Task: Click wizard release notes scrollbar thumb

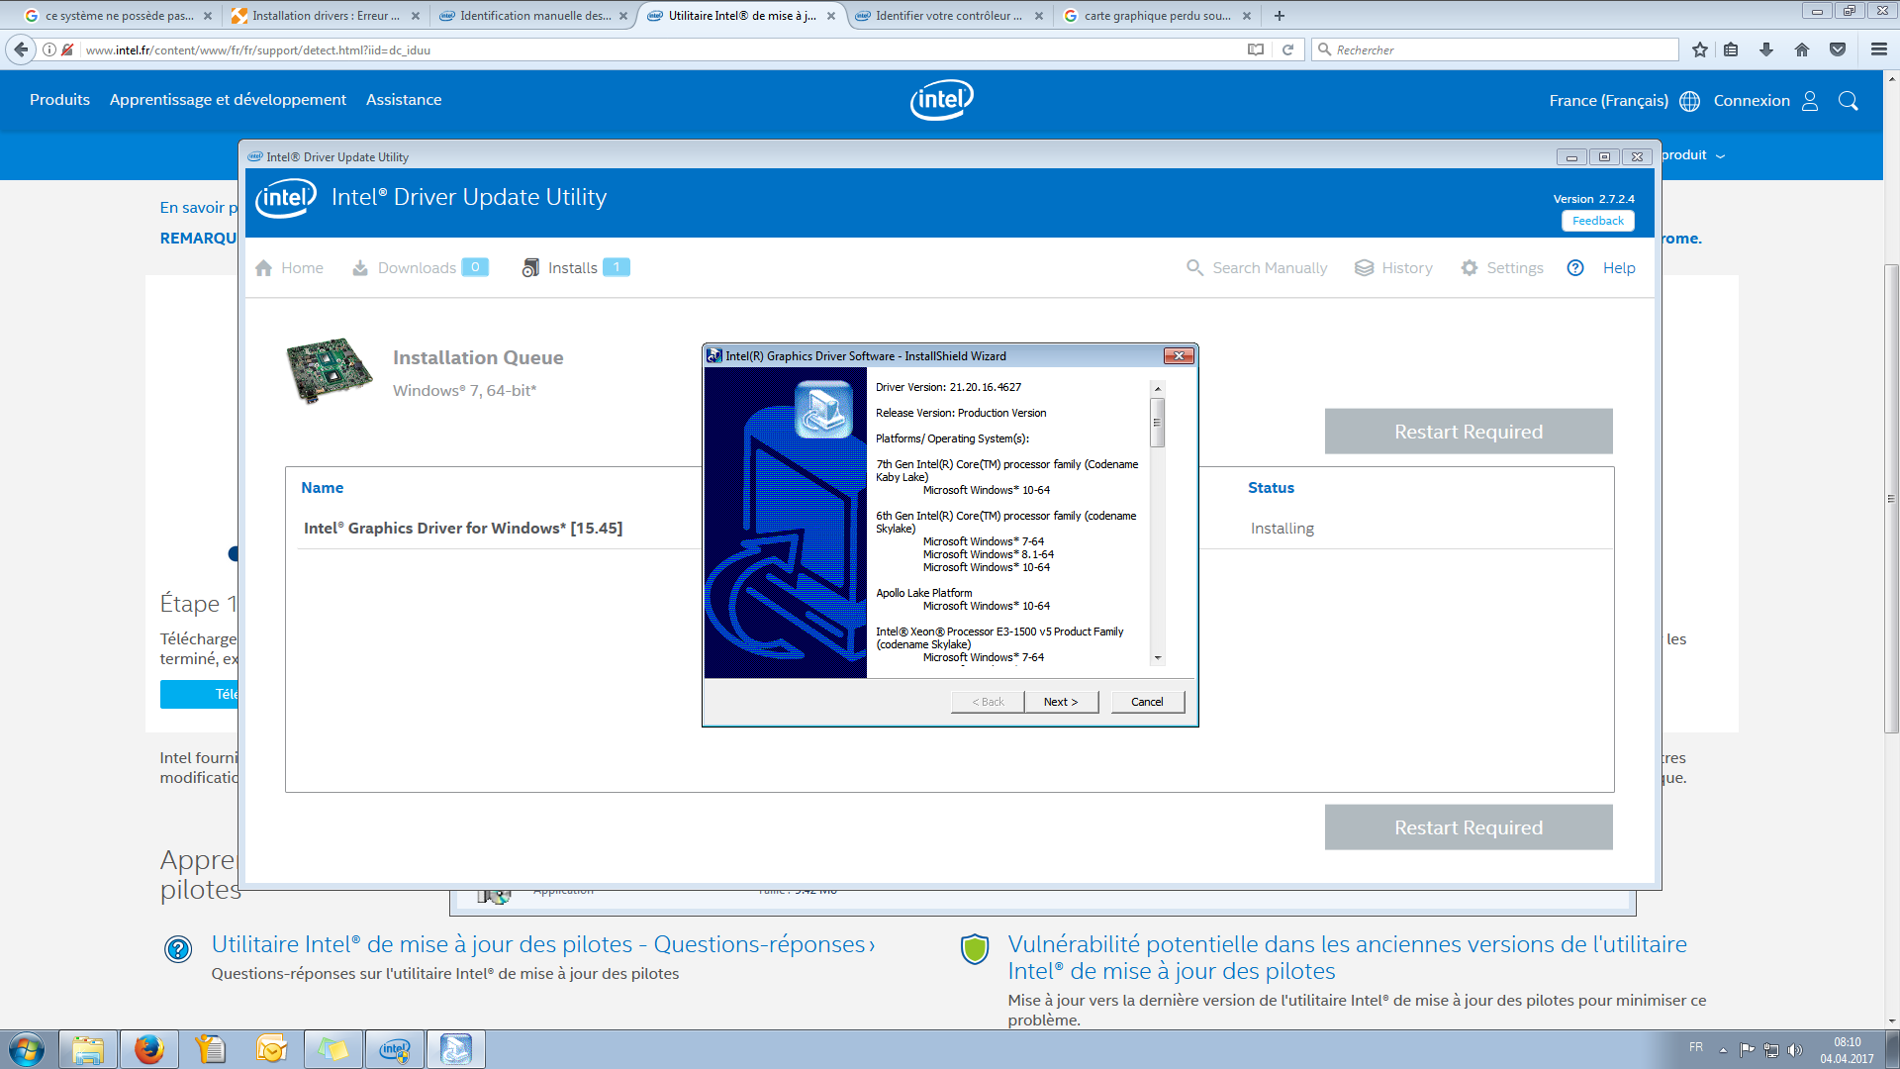Action: click(x=1157, y=423)
